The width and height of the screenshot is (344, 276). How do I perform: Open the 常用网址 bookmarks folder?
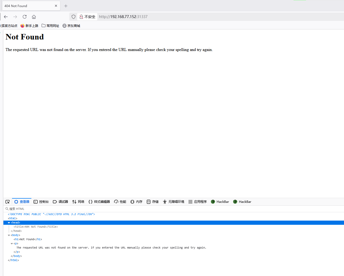click(50, 26)
